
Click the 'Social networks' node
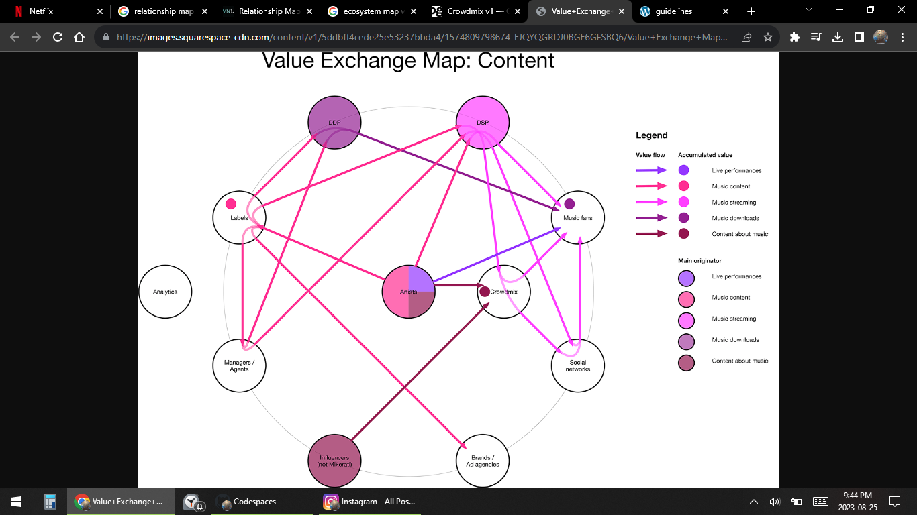[577, 365]
